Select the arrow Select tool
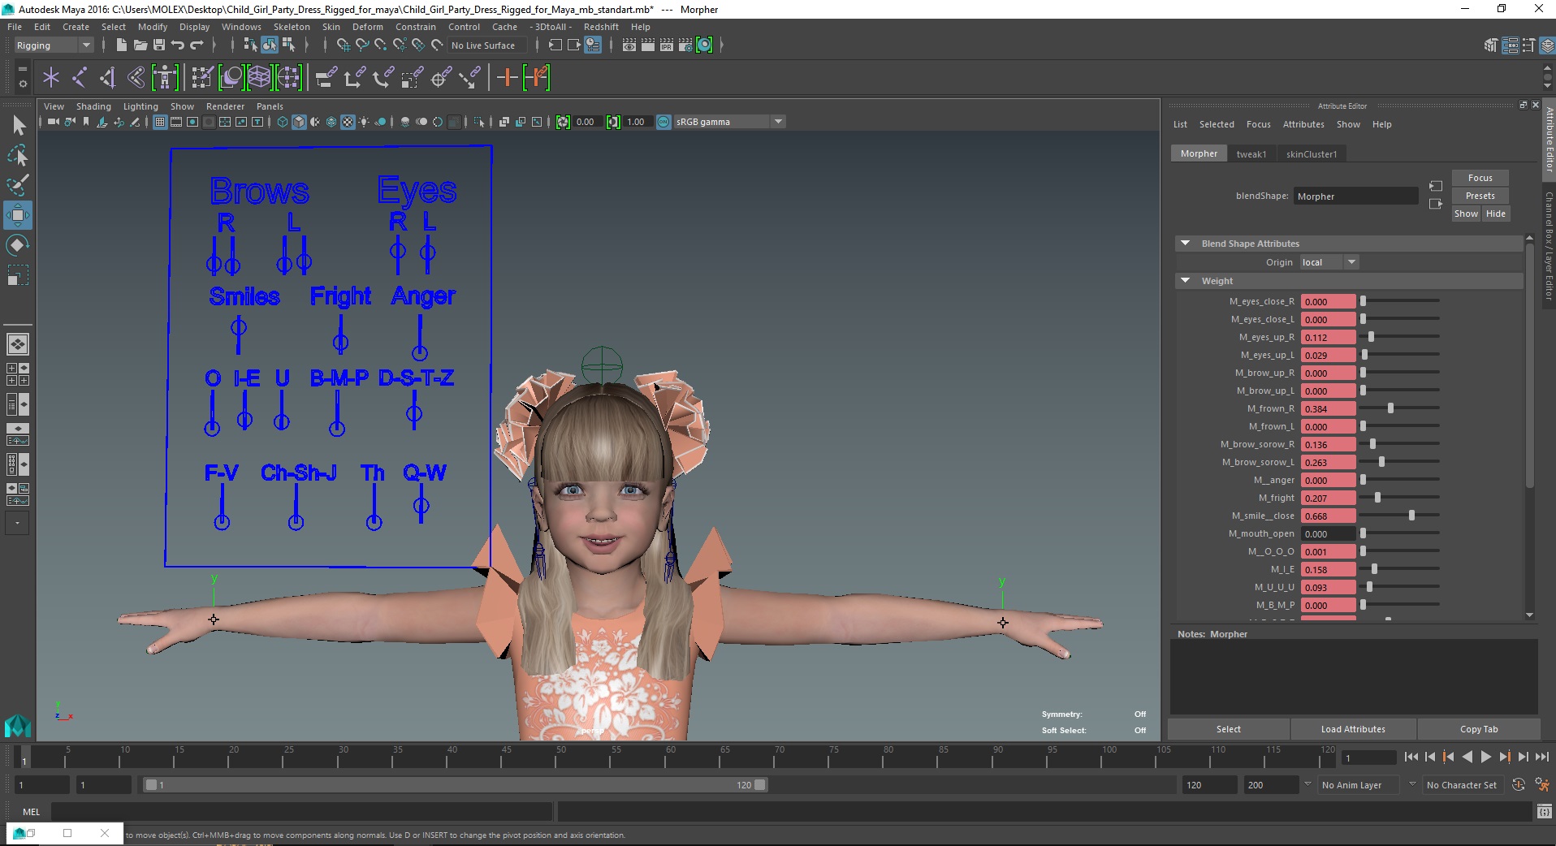The height and width of the screenshot is (846, 1556). pos(19,125)
